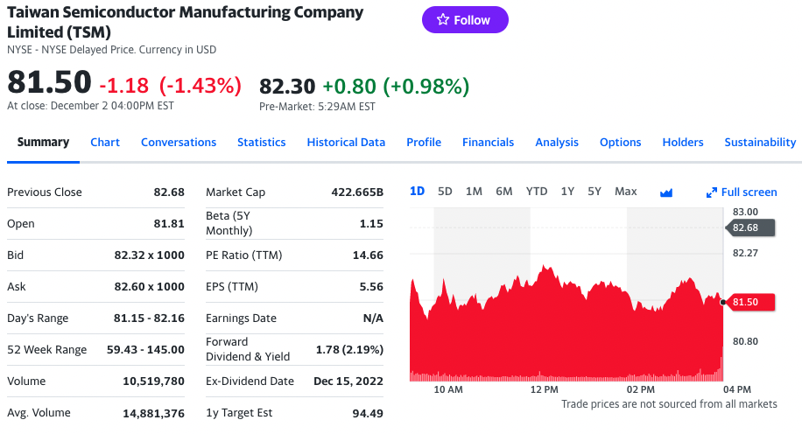Select the 1M chart range
Screen dimensions: 802x434
coord(474,192)
